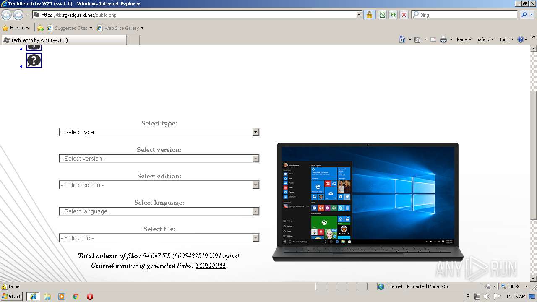This screenshot has width=537, height=302.
Task: Open the Safety menu
Action: pyautogui.click(x=485, y=39)
